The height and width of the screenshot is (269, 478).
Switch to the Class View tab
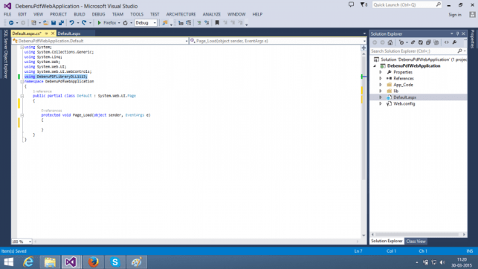[x=416, y=242]
